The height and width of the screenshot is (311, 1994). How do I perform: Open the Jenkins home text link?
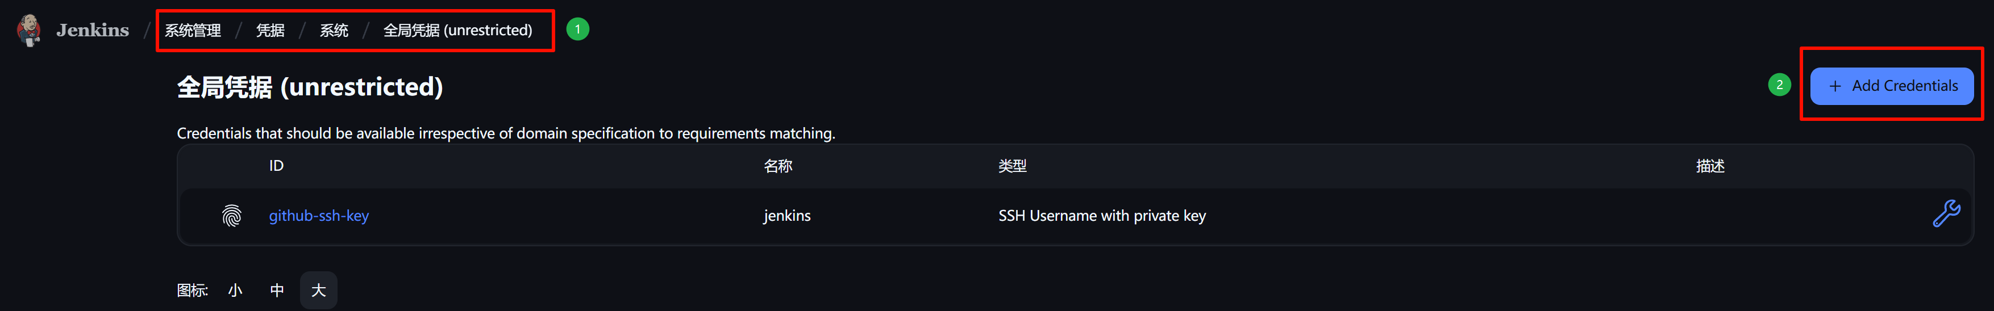coord(92,30)
